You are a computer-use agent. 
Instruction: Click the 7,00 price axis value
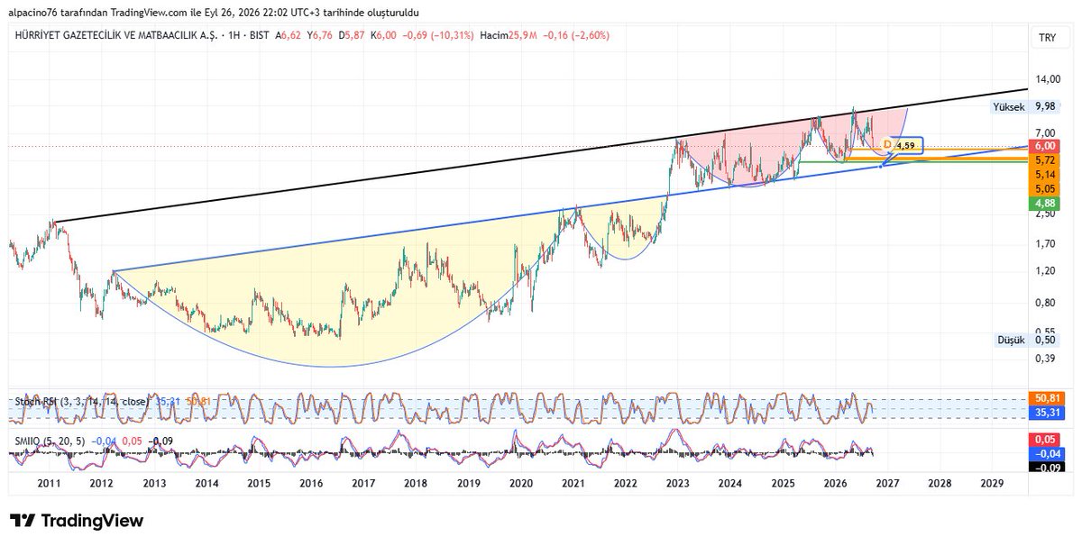pos(1046,132)
